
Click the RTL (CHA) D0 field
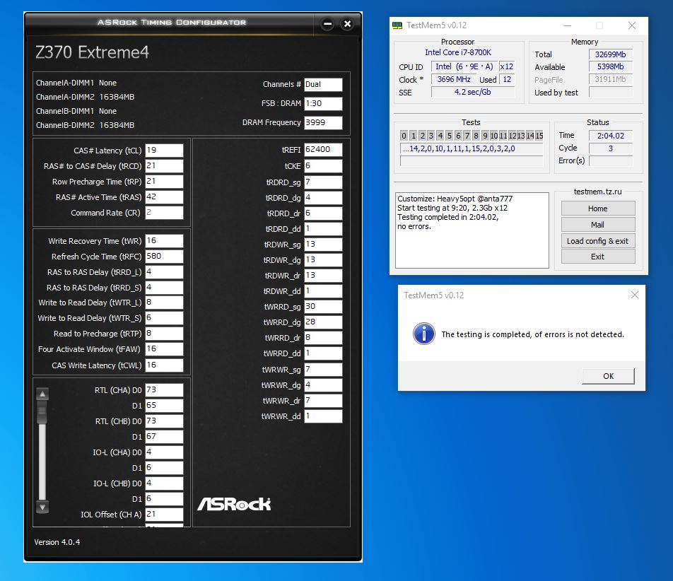click(164, 390)
